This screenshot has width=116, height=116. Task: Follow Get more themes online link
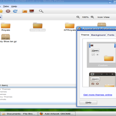pyautogui.click(x=98, y=95)
